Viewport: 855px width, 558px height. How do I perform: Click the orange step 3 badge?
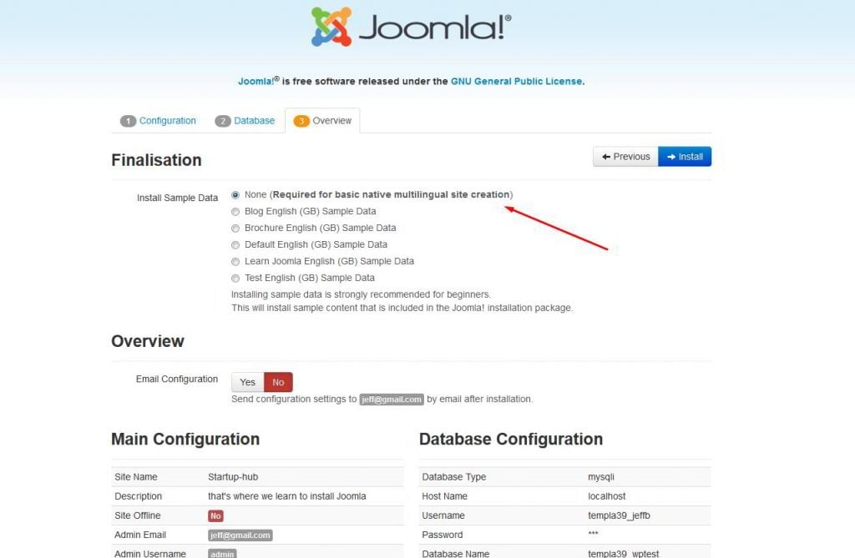click(301, 121)
